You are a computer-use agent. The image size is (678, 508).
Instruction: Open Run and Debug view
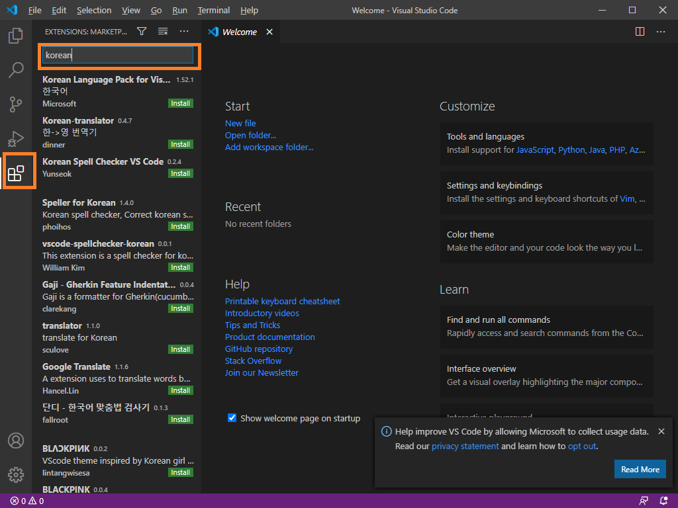(x=16, y=139)
